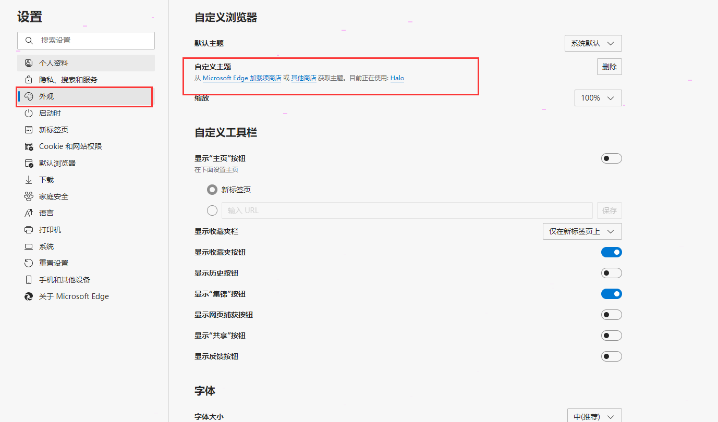Click the 外观 paint palette icon
Screen dimensions: 718x422
coord(28,96)
